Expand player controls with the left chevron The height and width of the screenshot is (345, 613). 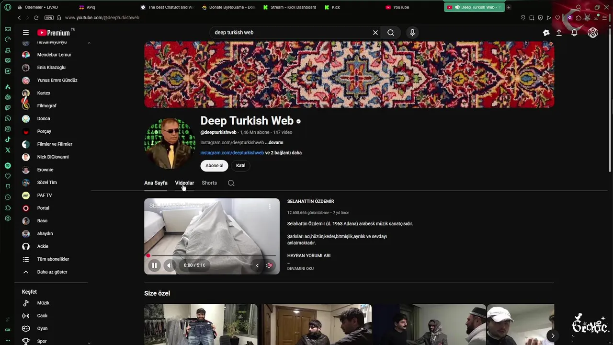coord(257,265)
